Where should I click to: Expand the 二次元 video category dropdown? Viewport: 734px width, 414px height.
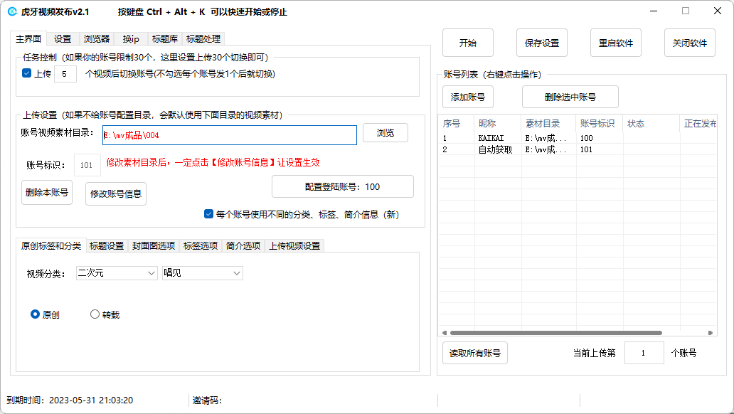pos(117,273)
